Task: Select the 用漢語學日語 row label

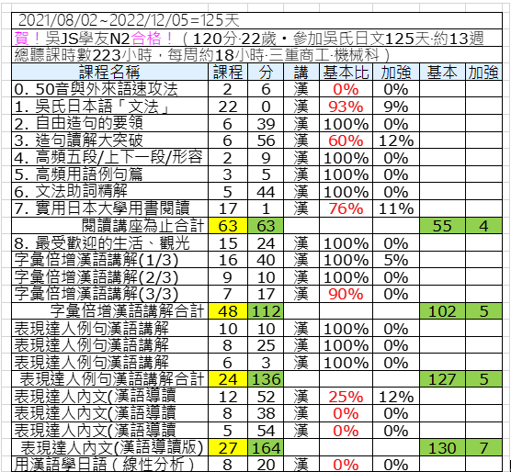Action: point(109,464)
